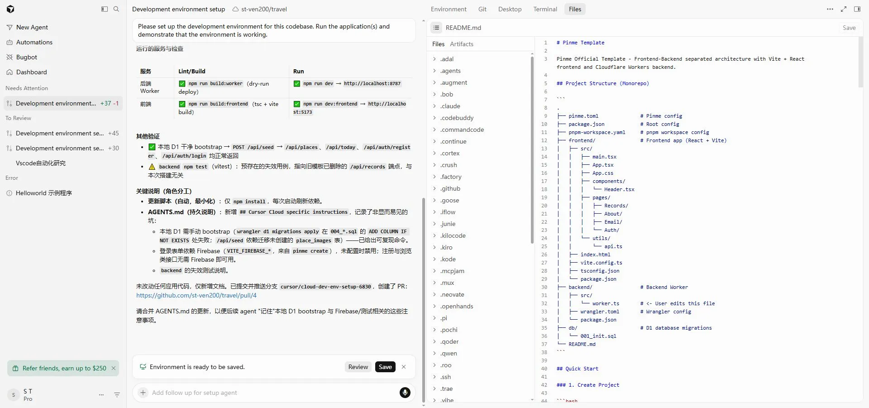
Task: Dismiss the environment ready notification
Action: tap(404, 367)
